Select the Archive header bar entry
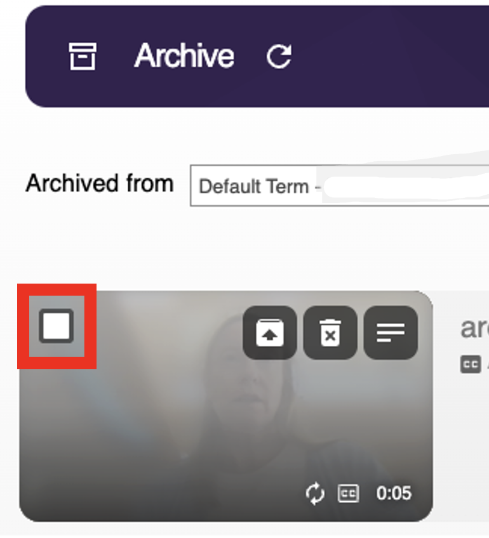The width and height of the screenshot is (489, 538). [184, 55]
